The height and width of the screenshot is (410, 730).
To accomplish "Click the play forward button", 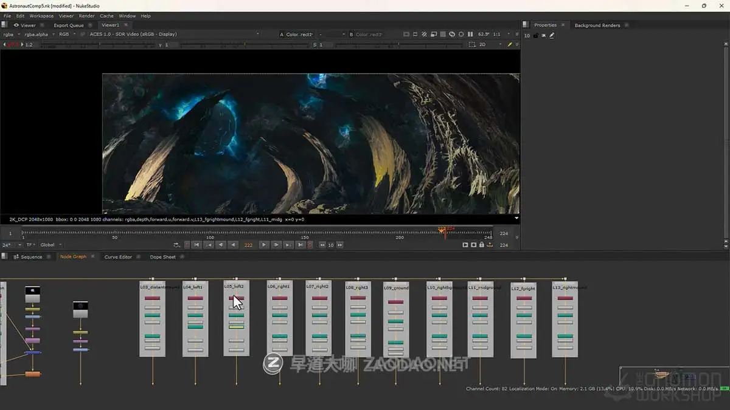I will (x=263, y=245).
